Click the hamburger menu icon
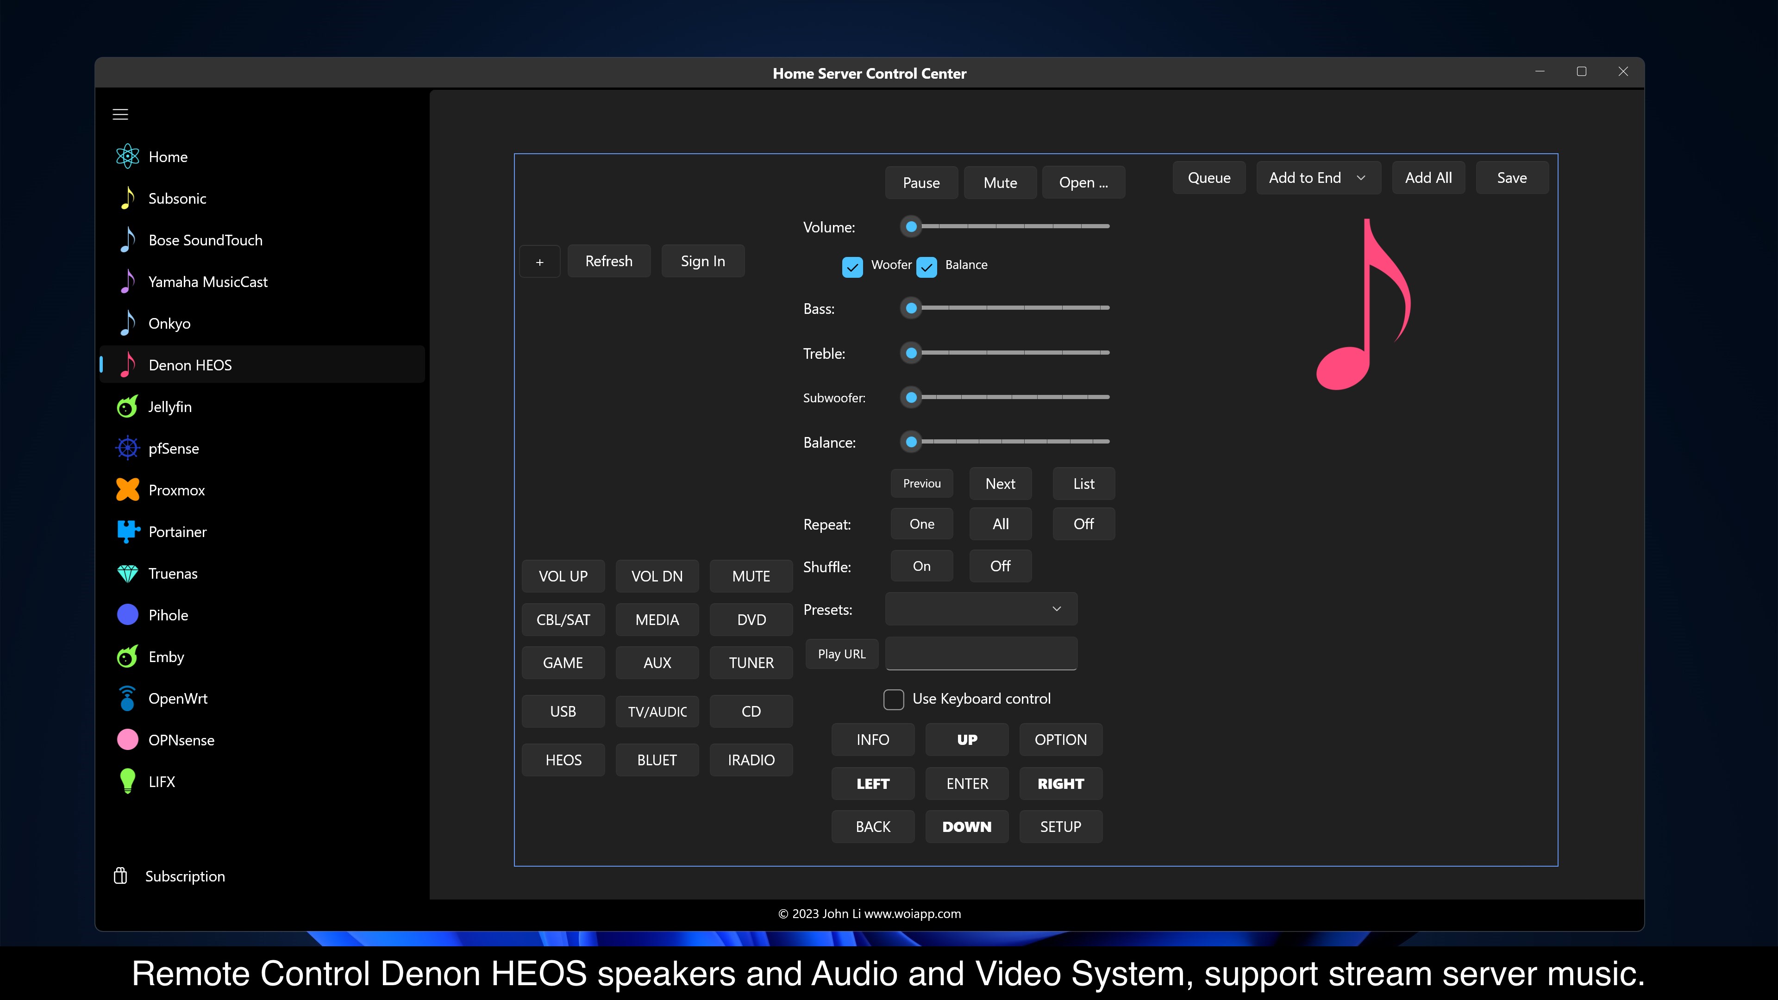This screenshot has height=1000, width=1778. 120,114
